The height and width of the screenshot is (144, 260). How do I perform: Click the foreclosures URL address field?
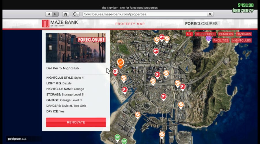[x=144, y=14]
